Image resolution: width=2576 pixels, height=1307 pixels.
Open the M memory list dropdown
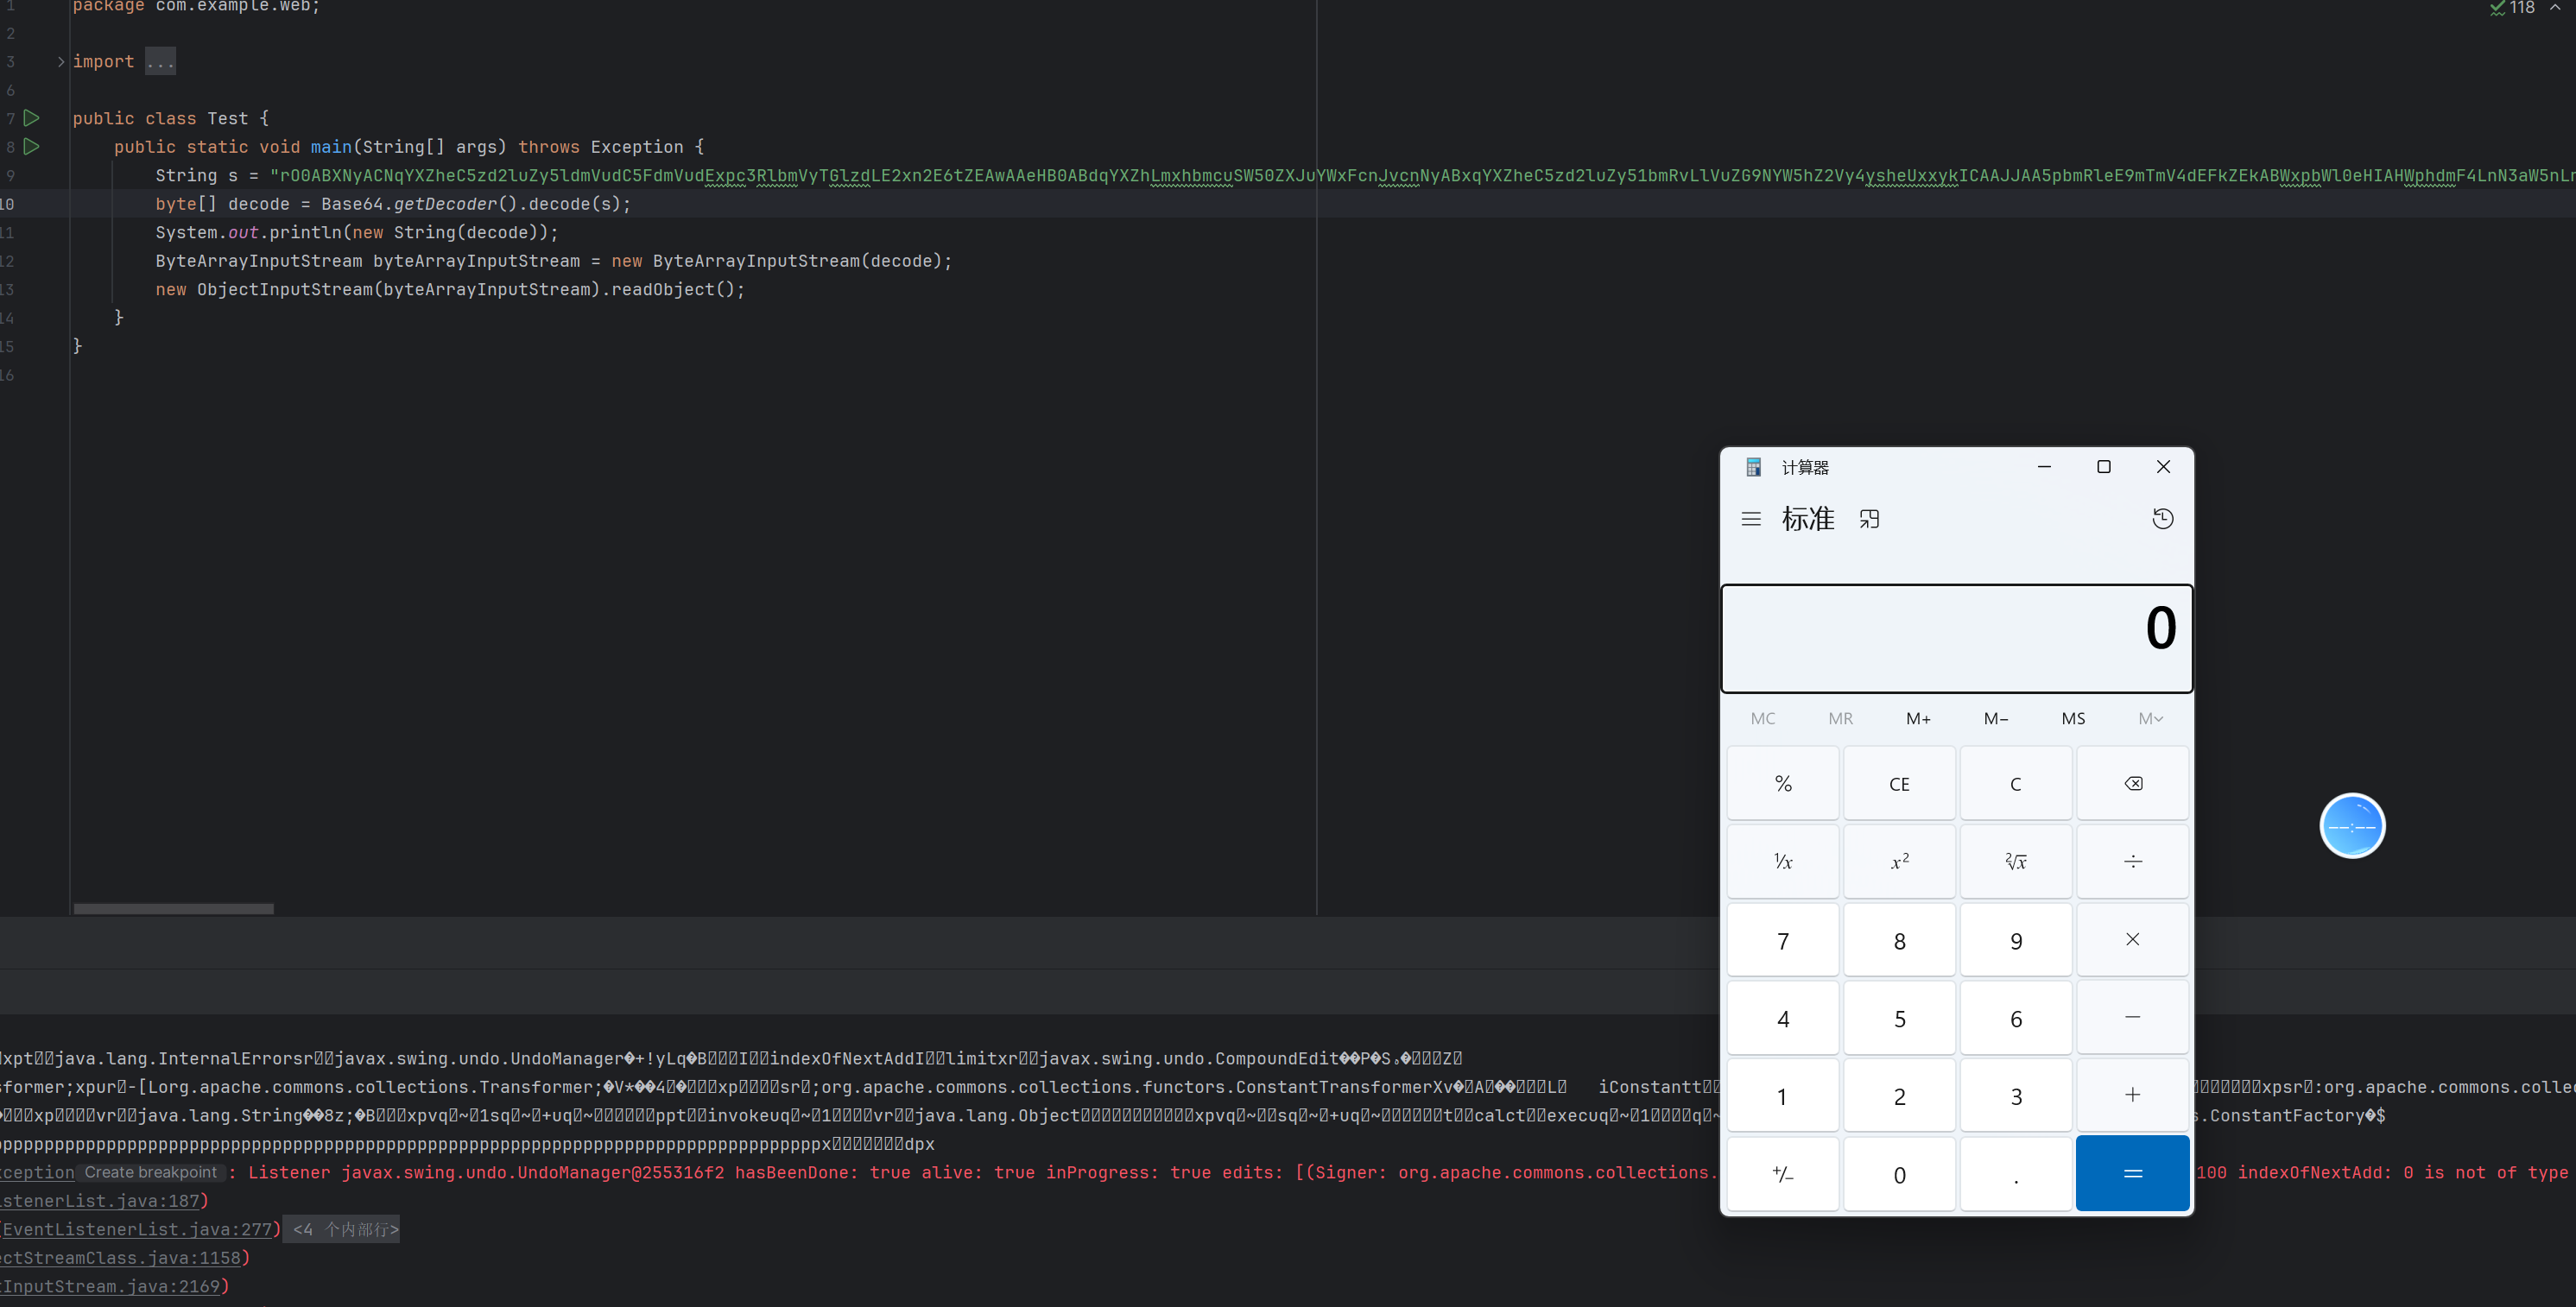point(2150,718)
